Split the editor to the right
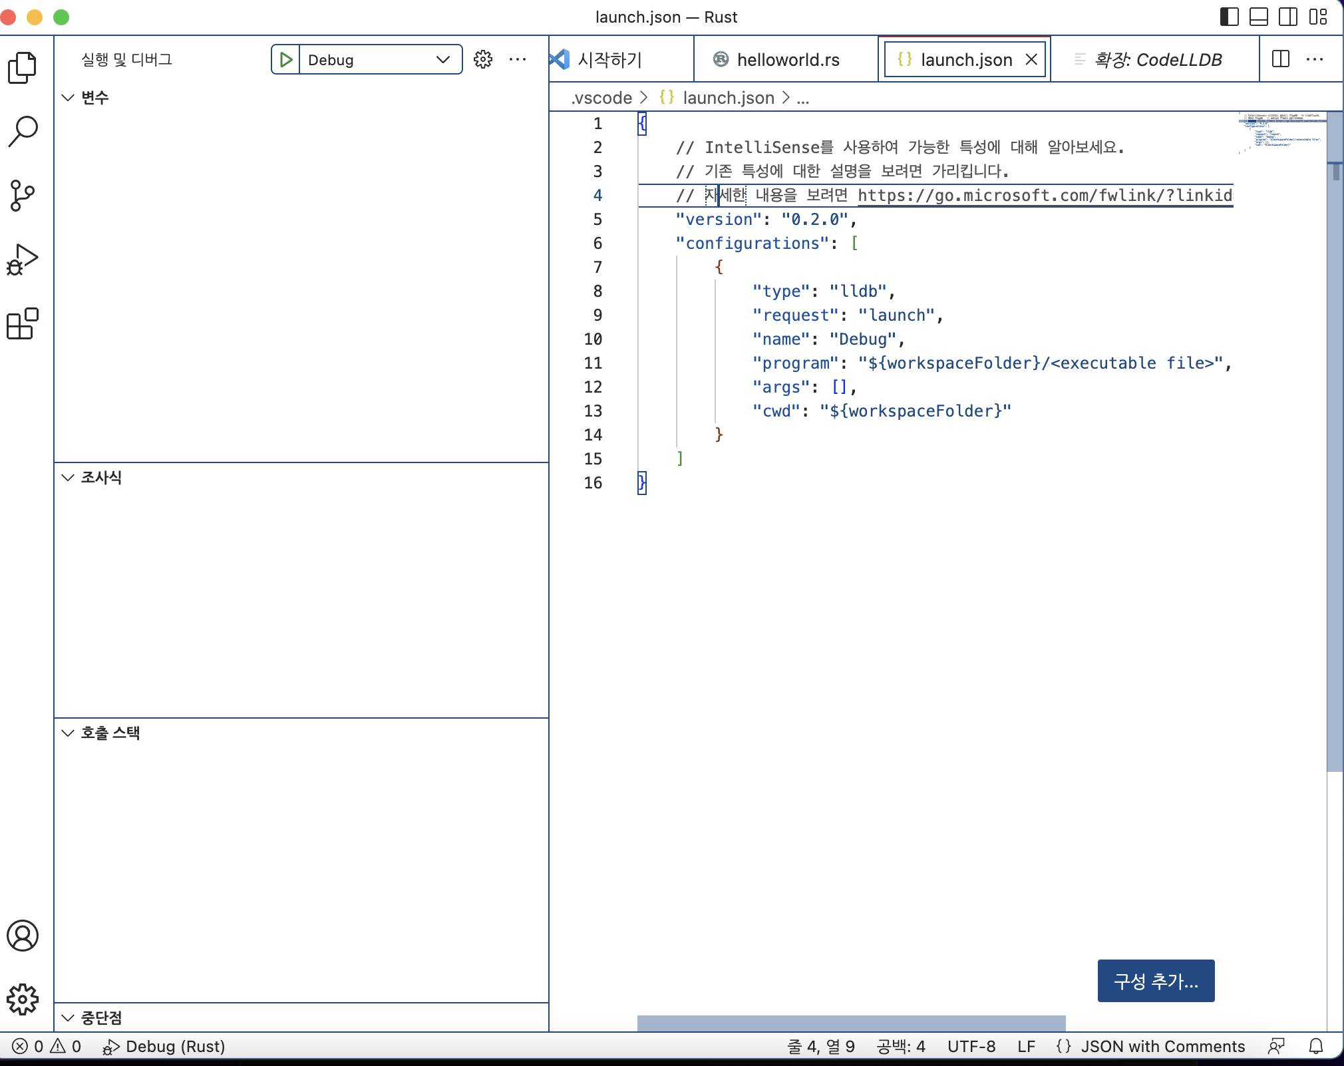The image size is (1344, 1066). (x=1280, y=59)
